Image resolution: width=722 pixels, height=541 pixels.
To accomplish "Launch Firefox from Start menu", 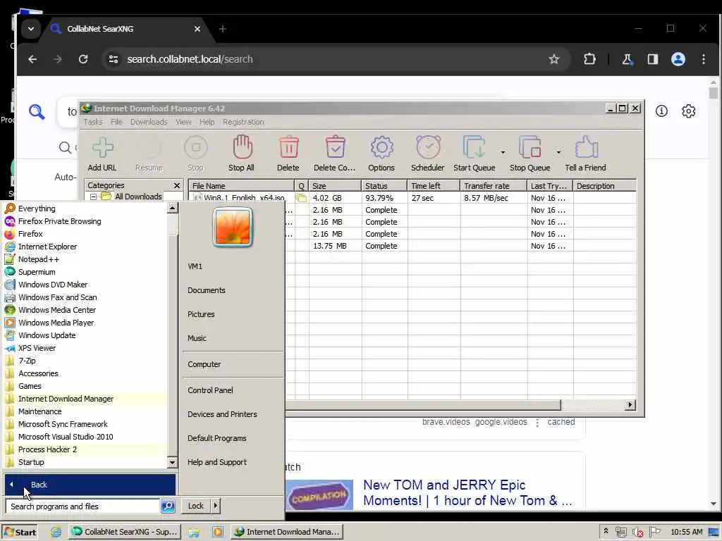I will (x=85, y=234).
